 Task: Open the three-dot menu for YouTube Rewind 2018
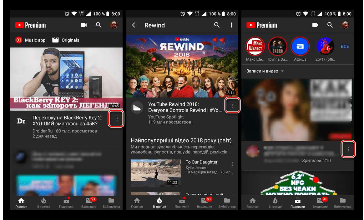pos(233,106)
